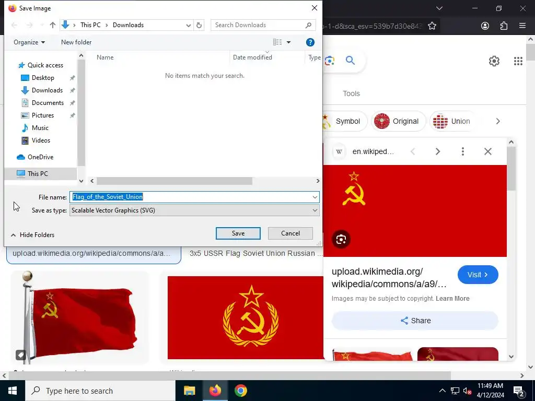
Task: Create a New folder
Action: [x=76, y=42]
